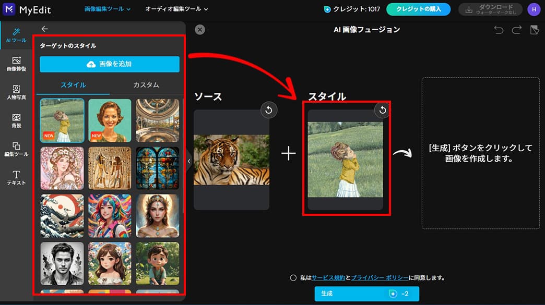The width and height of the screenshot is (545, 305).
Task: Select the goddess with halo style thumbnail
Action: [x=158, y=216]
